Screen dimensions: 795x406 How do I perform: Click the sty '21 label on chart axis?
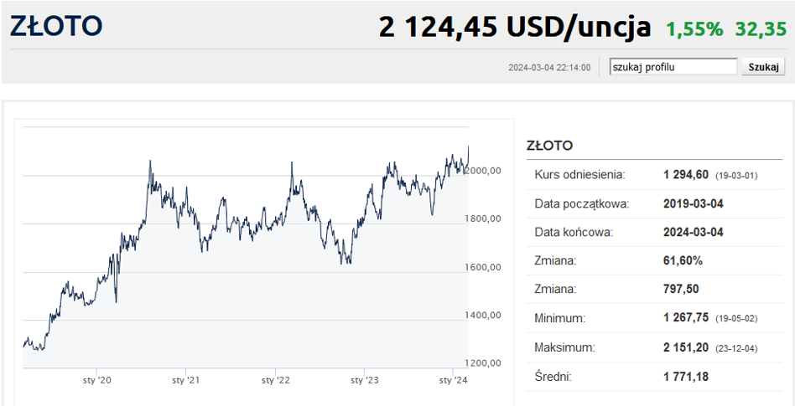(x=185, y=380)
